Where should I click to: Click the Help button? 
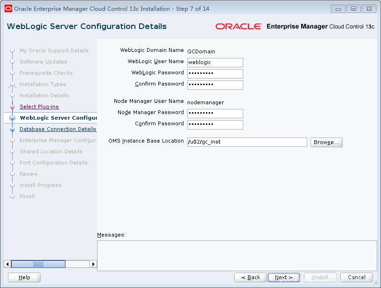point(24,277)
